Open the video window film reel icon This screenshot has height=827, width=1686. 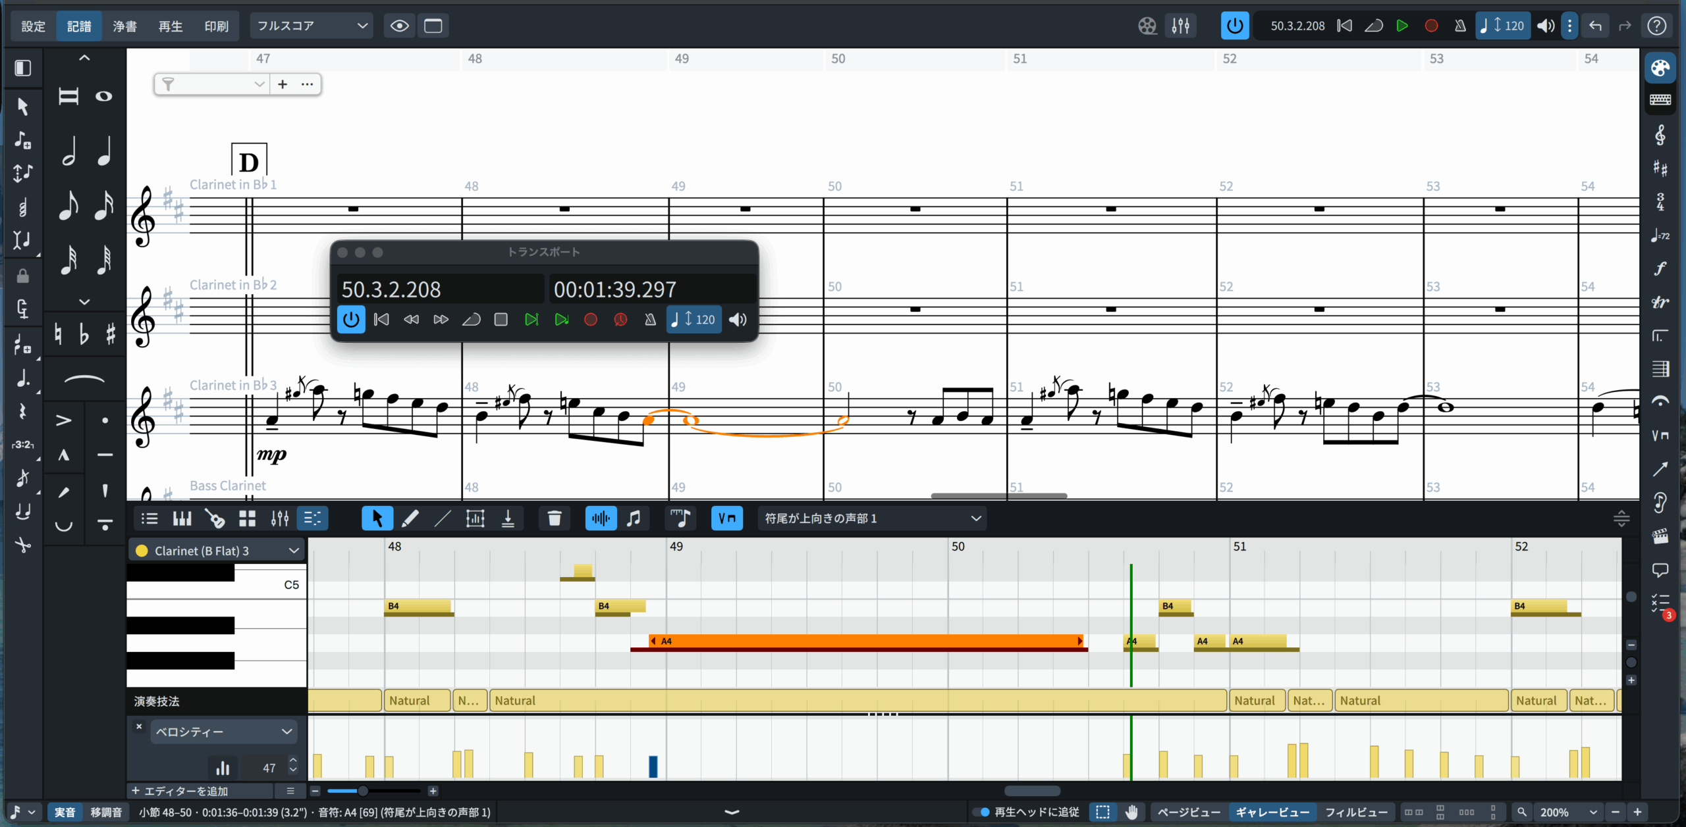[1147, 26]
